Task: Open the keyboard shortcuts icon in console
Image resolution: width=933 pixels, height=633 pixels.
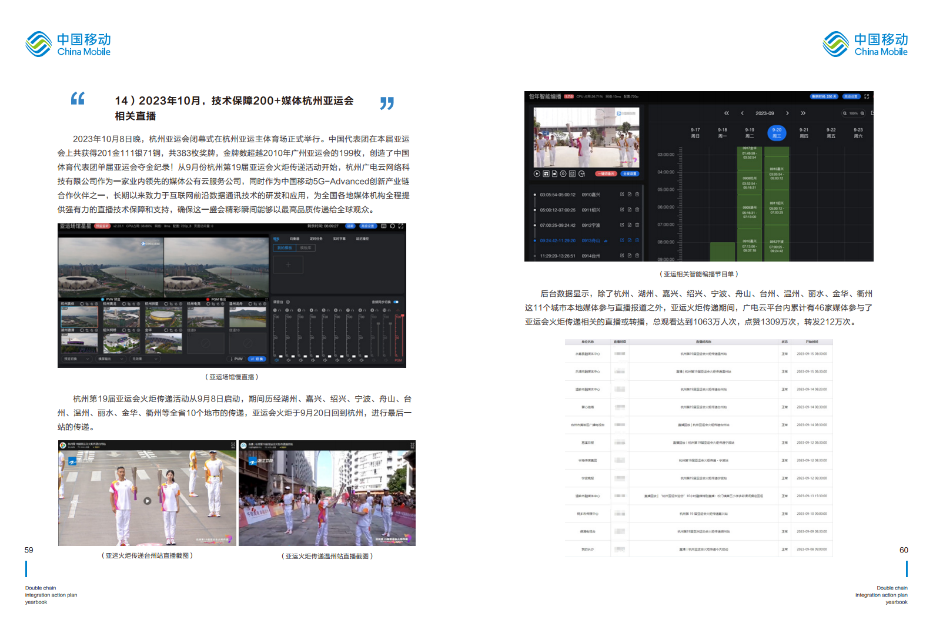Action: 383,226
